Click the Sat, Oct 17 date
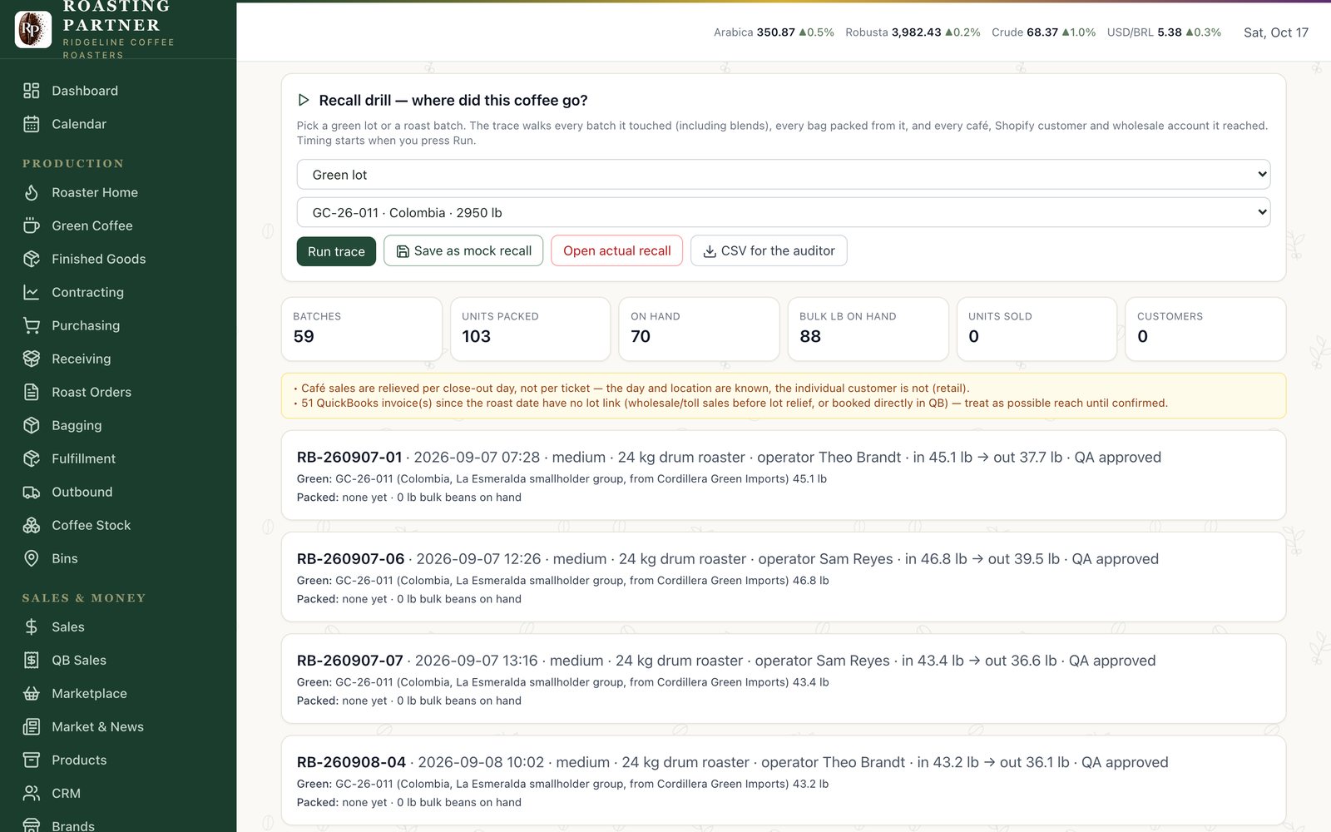Viewport: 1331px width, 832px height. (1276, 32)
